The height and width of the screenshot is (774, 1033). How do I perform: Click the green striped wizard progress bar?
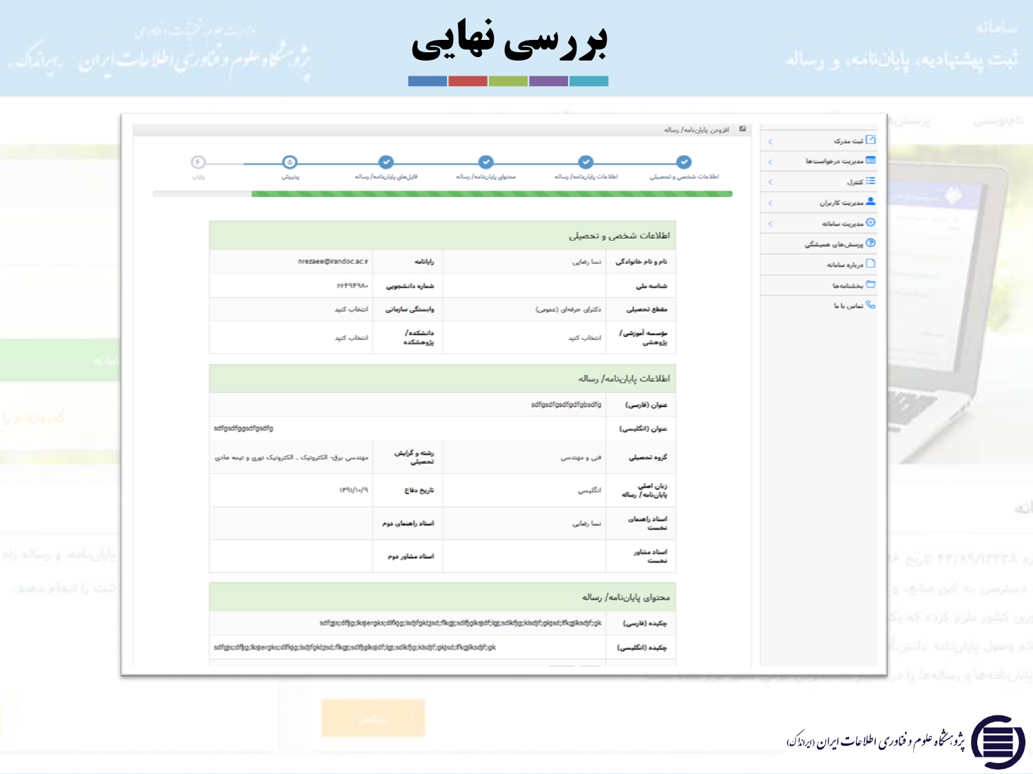point(492,194)
